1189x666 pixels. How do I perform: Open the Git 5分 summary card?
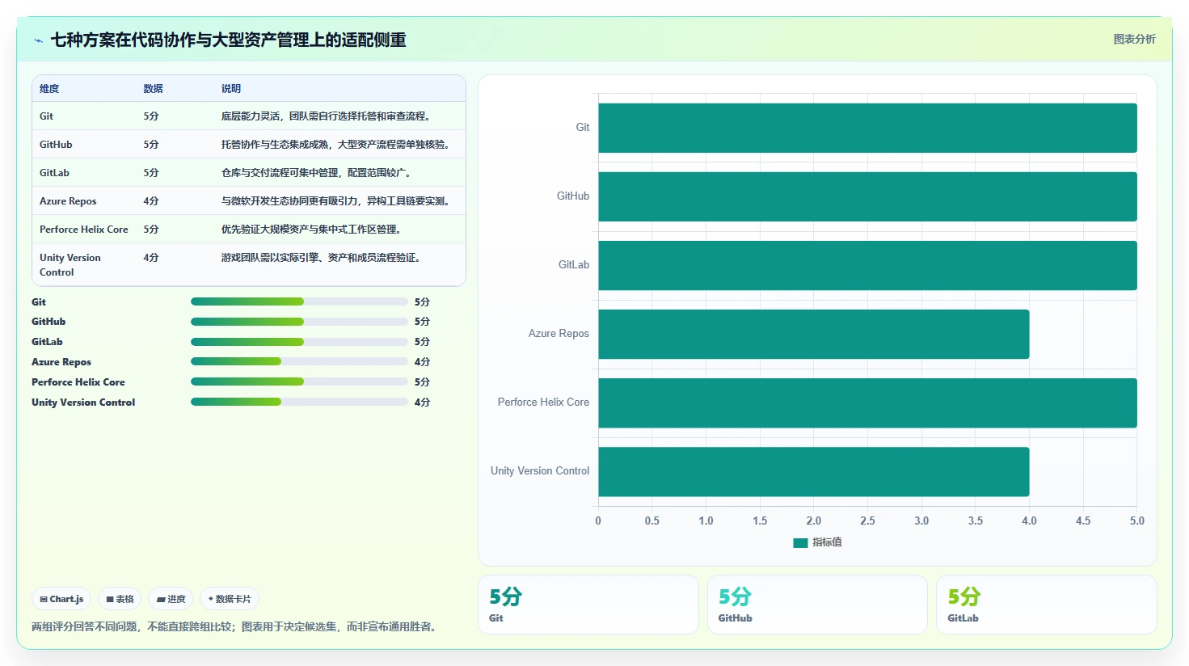588,605
